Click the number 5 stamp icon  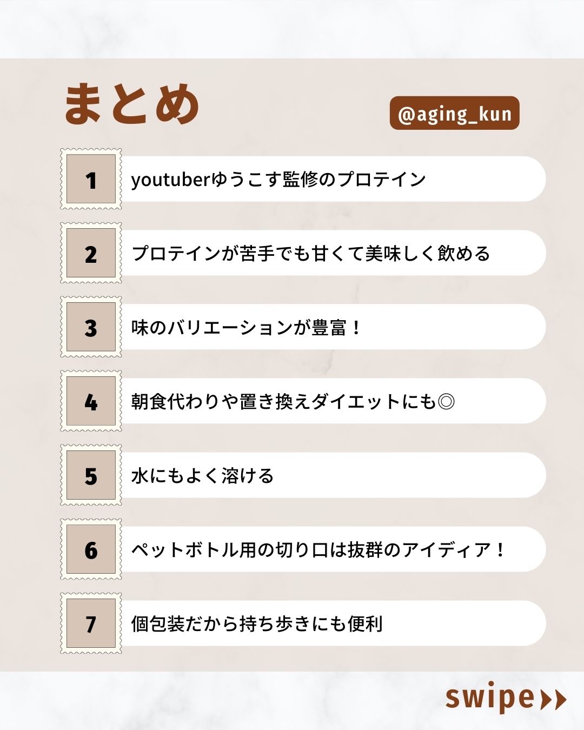[x=91, y=475]
